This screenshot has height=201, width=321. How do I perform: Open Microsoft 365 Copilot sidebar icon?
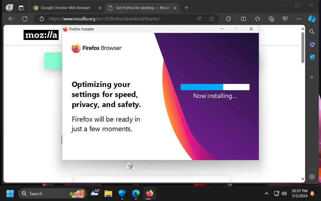(x=312, y=44)
